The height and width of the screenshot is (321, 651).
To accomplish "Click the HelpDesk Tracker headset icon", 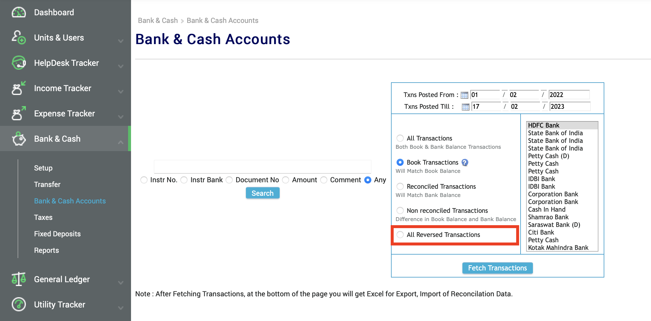I will click(18, 63).
